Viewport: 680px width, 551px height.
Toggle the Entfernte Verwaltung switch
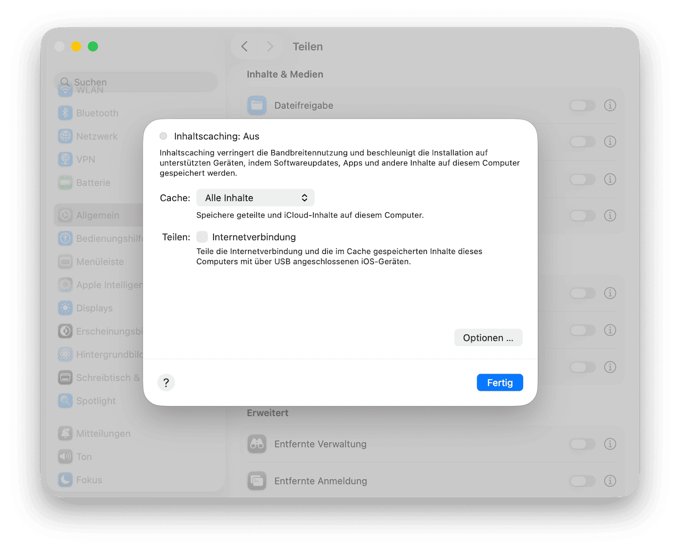582,444
